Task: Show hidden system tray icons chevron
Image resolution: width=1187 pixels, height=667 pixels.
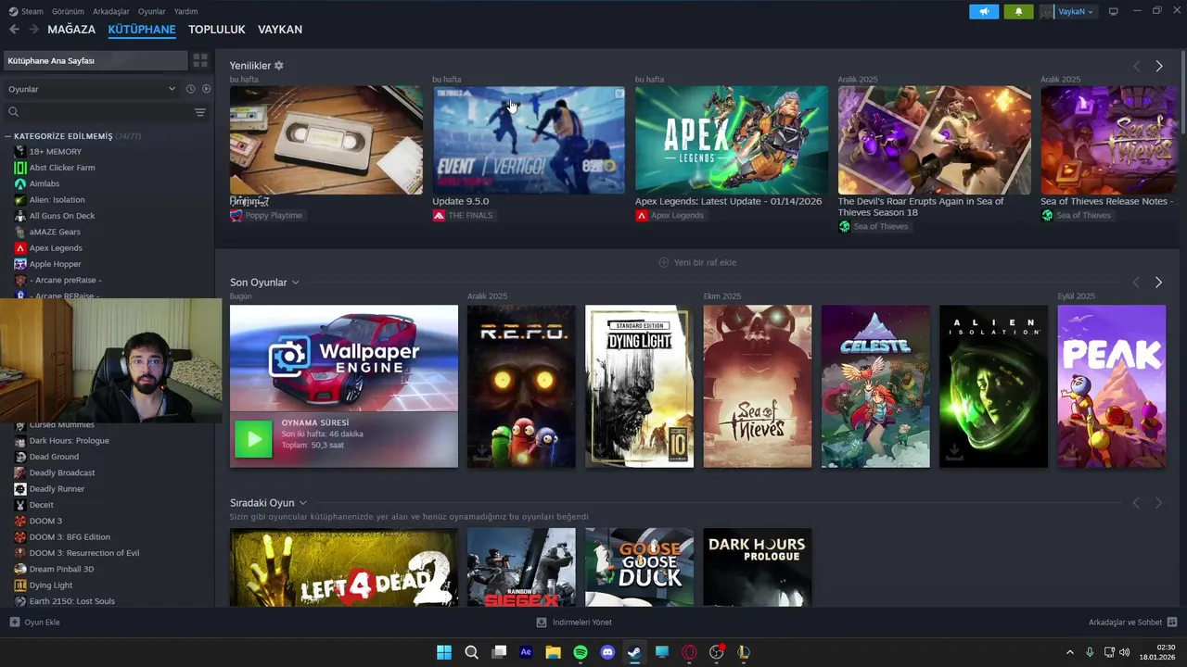Action: click(x=1069, y=652)
